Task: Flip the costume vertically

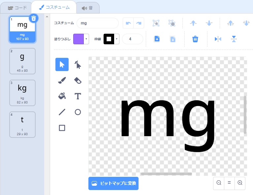Action: [234, 39]
